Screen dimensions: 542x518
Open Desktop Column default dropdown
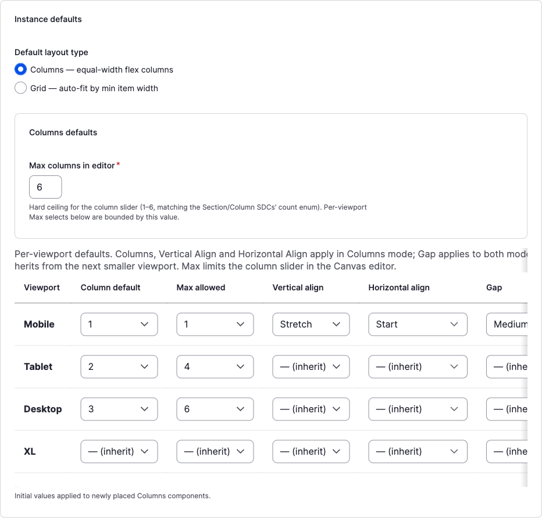pos(119,409)
